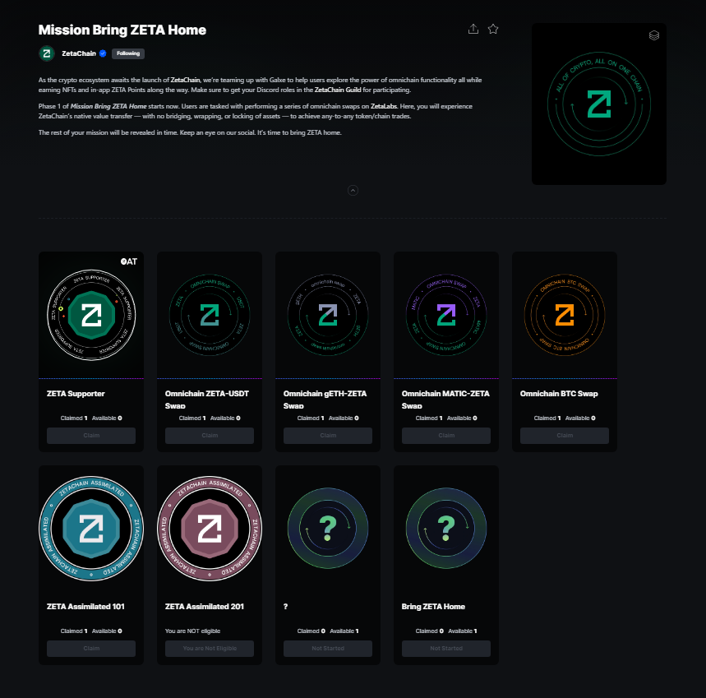Open the teal ZETA Assimilated 101 badge
The width and height of the screenshot is (706, 698).
pos(91,529)
